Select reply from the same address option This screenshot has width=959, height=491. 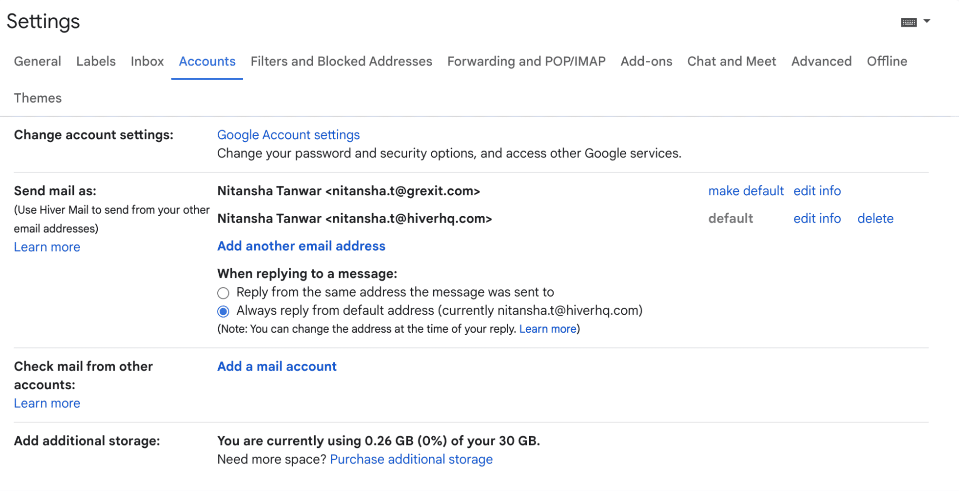pos(223,293)
